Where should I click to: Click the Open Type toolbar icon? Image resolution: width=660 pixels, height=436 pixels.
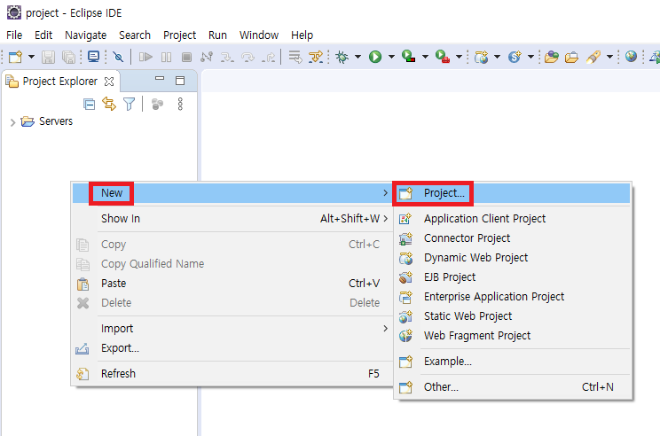551,57
